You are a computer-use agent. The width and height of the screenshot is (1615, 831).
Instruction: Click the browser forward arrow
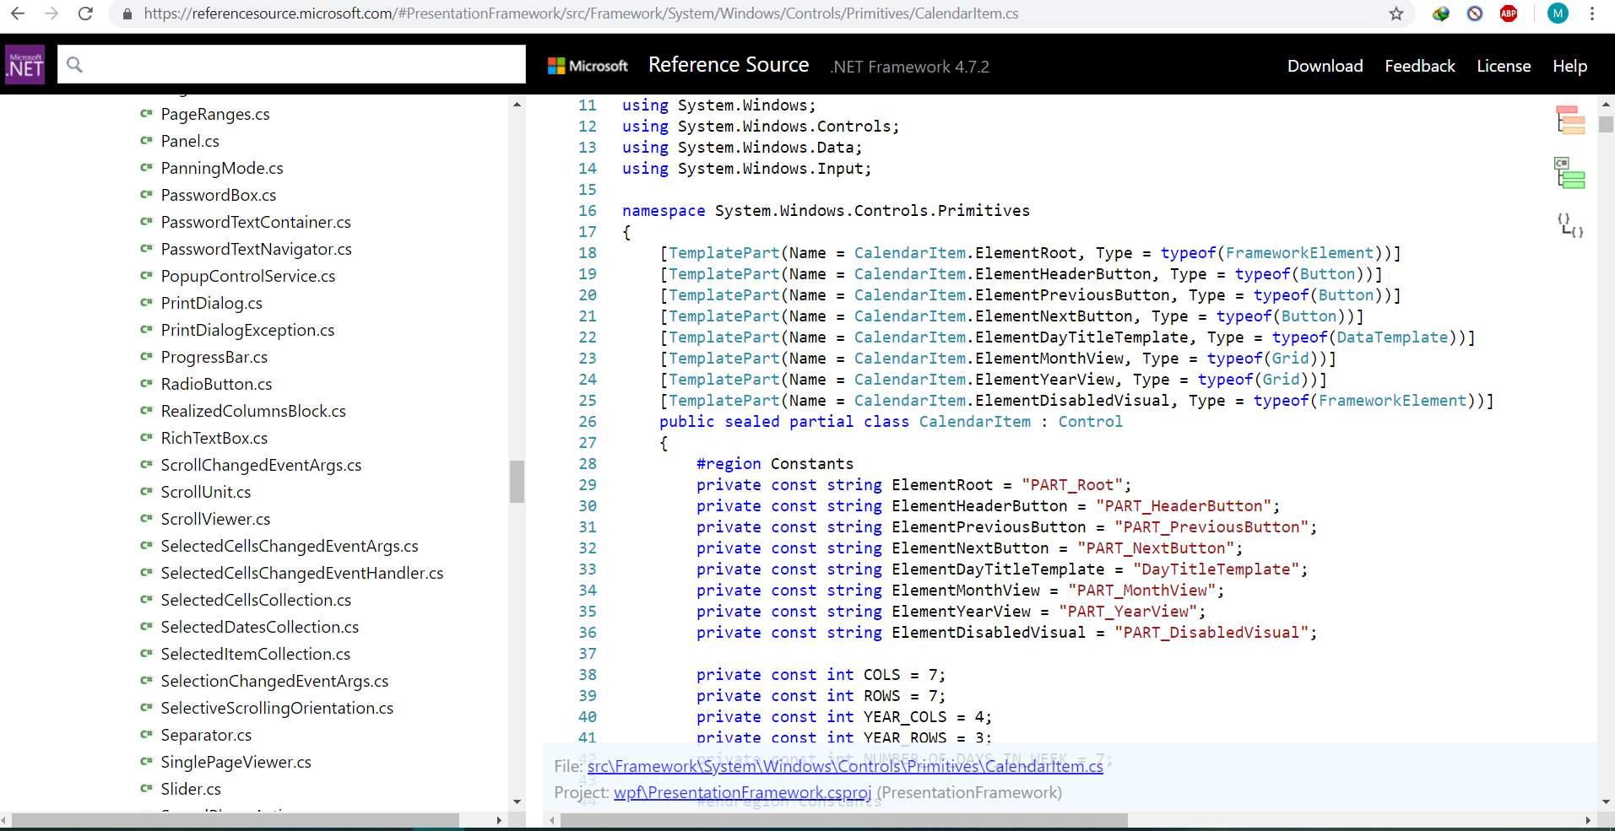click(x=51, y=13)
